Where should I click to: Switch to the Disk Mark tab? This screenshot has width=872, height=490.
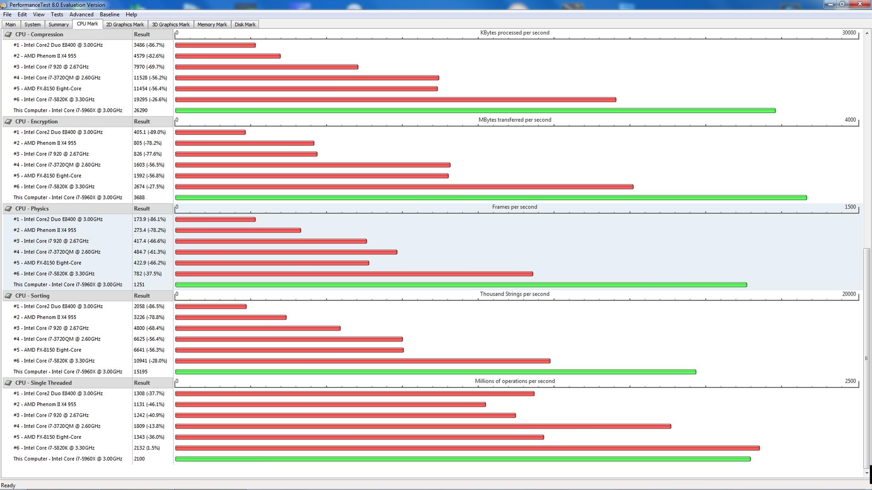coord(245,25)
